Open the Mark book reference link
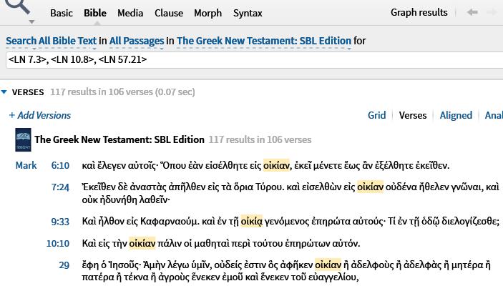This screenshot has height=286, width=503. click(26, 165)
